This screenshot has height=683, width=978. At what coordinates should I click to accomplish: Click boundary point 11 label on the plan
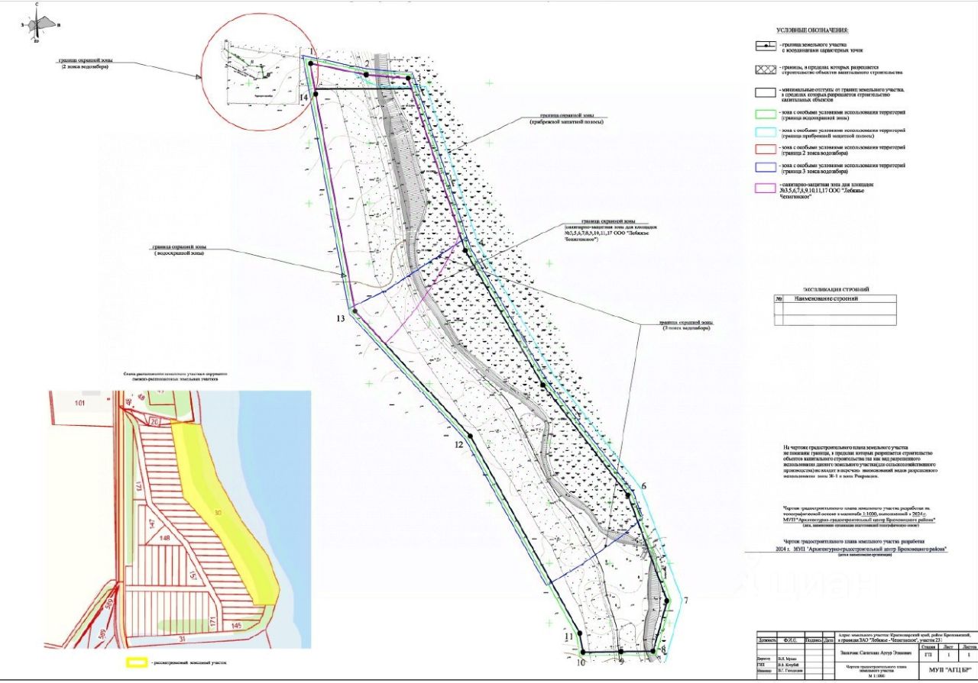[x=568, y=636]
